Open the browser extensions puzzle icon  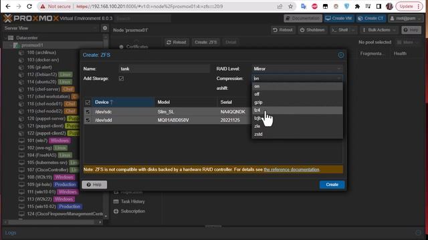tap(357, 6)
